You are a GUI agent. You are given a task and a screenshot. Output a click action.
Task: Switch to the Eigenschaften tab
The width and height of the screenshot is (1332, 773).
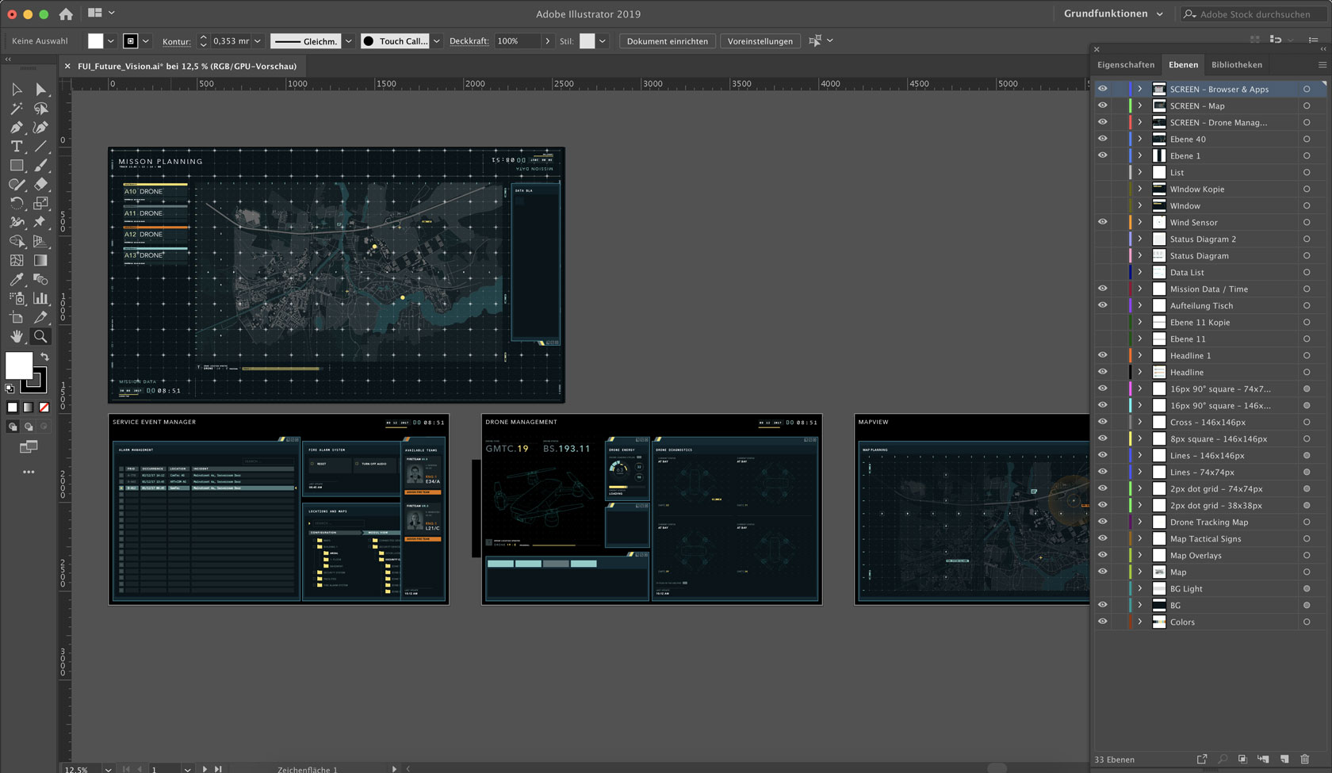(1126, 65)
